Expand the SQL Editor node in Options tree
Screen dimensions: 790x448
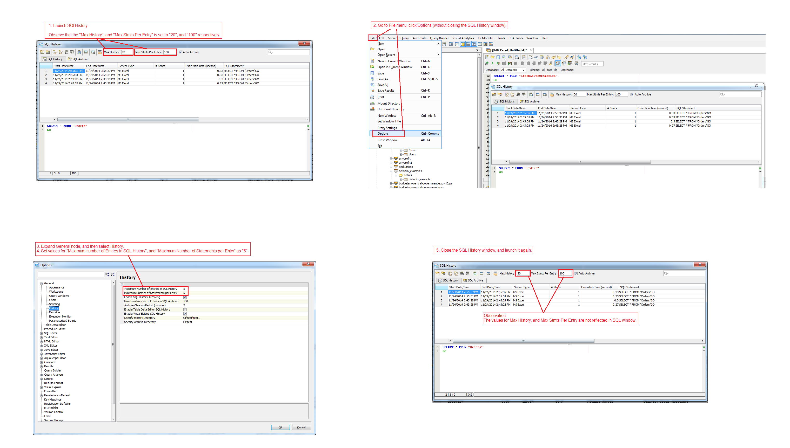(41, 333)
